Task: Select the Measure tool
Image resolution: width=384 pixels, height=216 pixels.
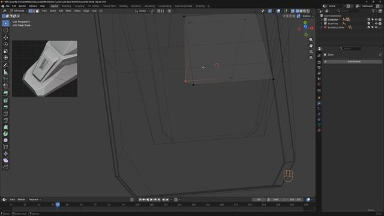Action: [x=5, y=72]
